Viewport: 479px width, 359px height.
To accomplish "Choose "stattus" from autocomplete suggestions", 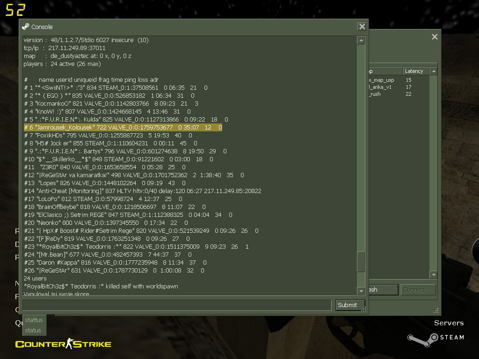I will pyautogui.click(x=34, y=320).
